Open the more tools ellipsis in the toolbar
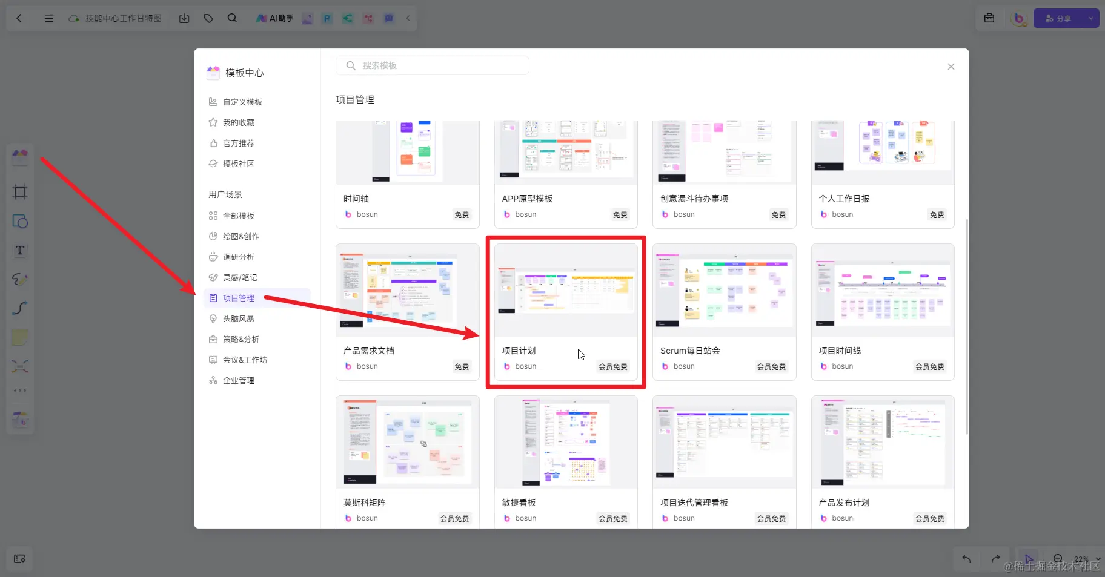 click(x=20, y=390)
